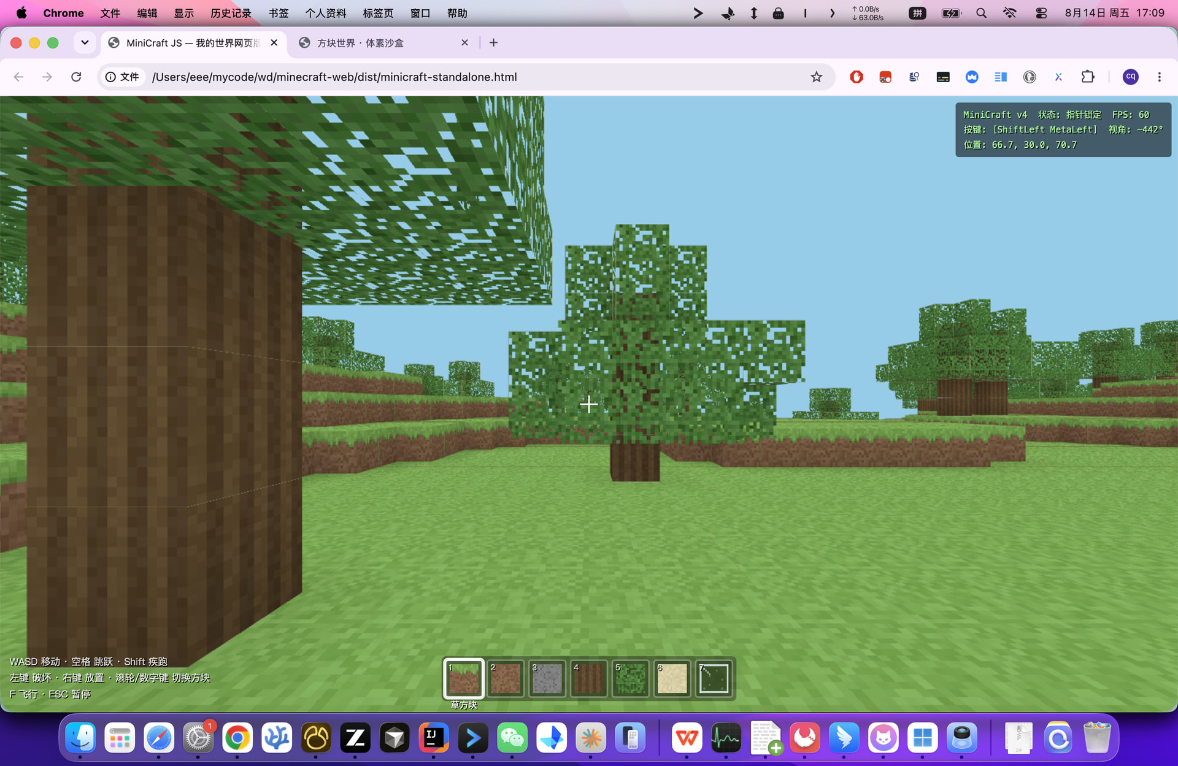Open the Zed editor in the Dock
This screenshot has height=766, width=1178.
tap(355, 737)
